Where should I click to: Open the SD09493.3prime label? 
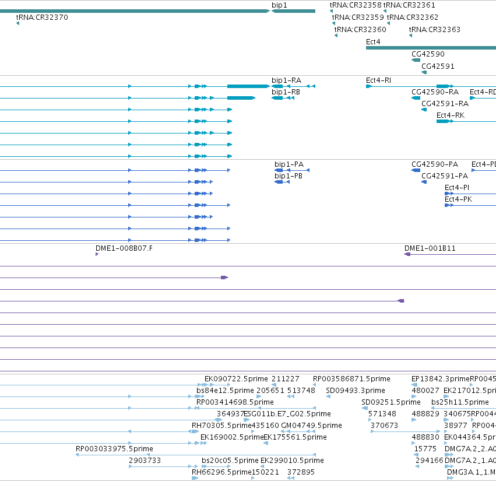click(x=356, y=391)
